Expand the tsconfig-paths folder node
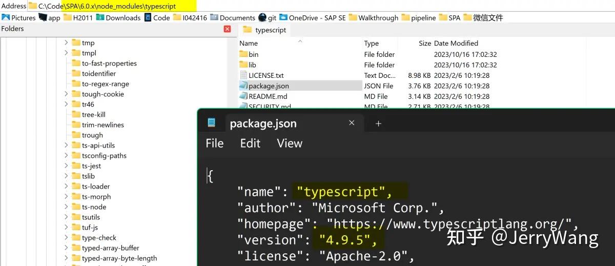Viewport: 615px width, 266px height. [66, 156]
